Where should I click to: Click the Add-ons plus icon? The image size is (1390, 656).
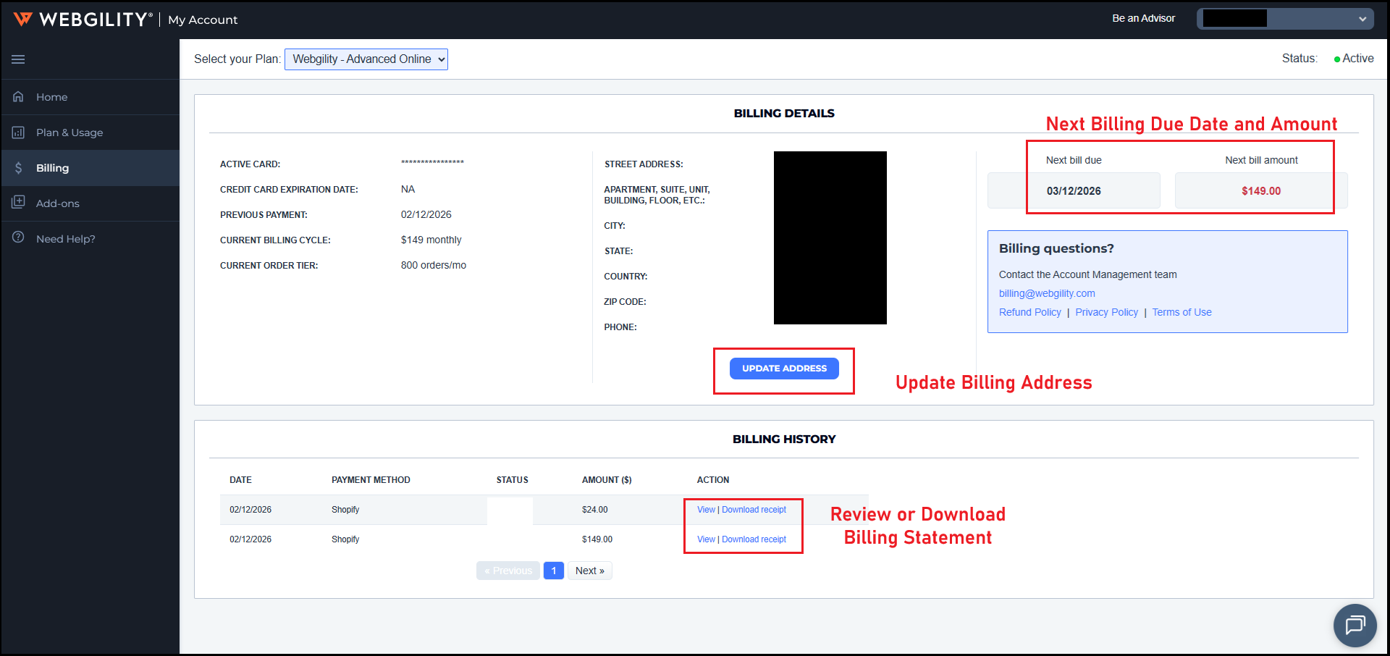(x=18, y=203)
